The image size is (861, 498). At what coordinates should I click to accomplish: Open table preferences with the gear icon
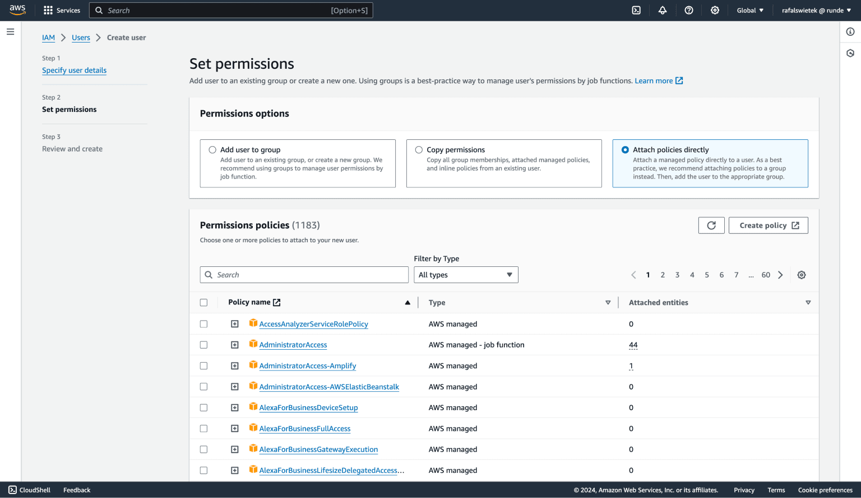(801, 275)
